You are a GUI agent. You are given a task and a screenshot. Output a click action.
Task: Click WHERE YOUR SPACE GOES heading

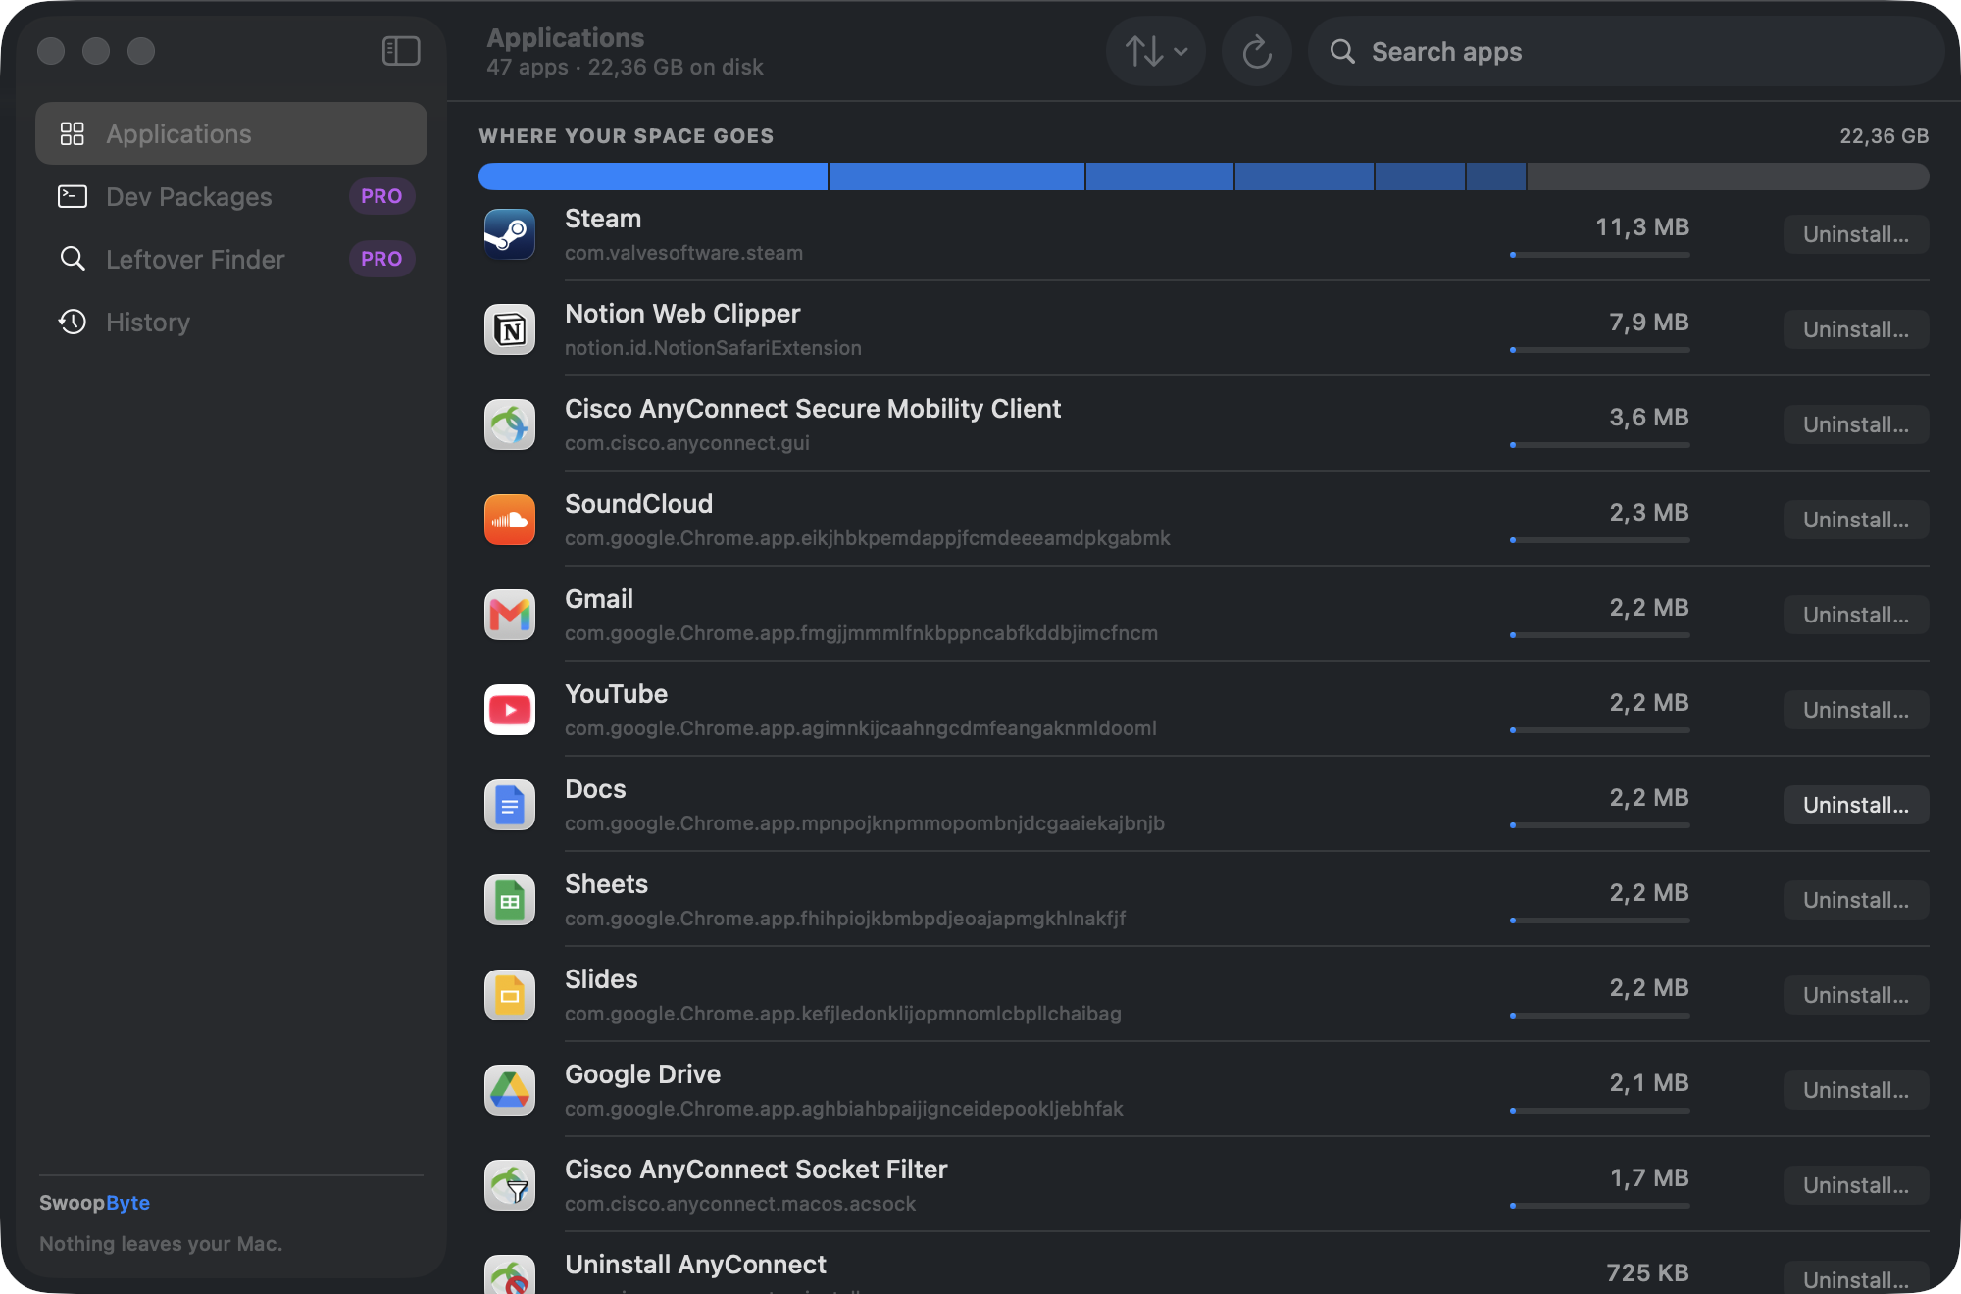tap(627, 136)
